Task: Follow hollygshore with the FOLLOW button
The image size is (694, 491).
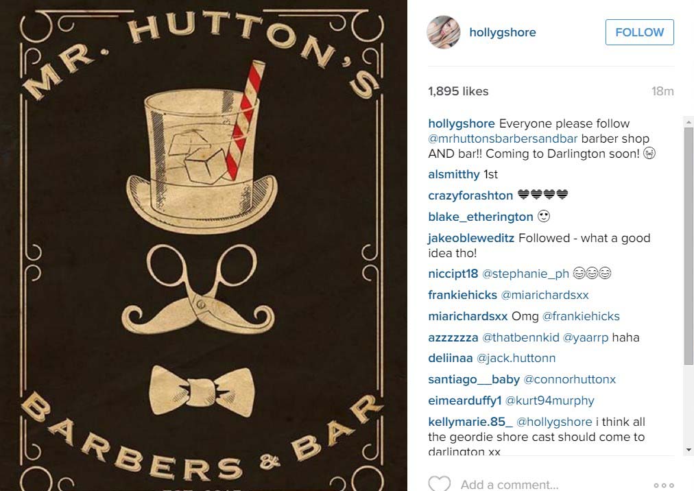Action: pyautogui.click(x=639, y=32)
